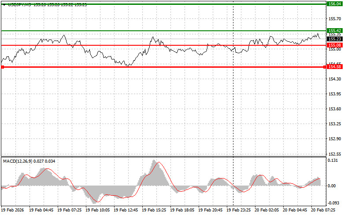This screenshot has height=215, width=344.
Task: Click the MACD(12,26,9) indicator label
Action: [x=21, y=161]
